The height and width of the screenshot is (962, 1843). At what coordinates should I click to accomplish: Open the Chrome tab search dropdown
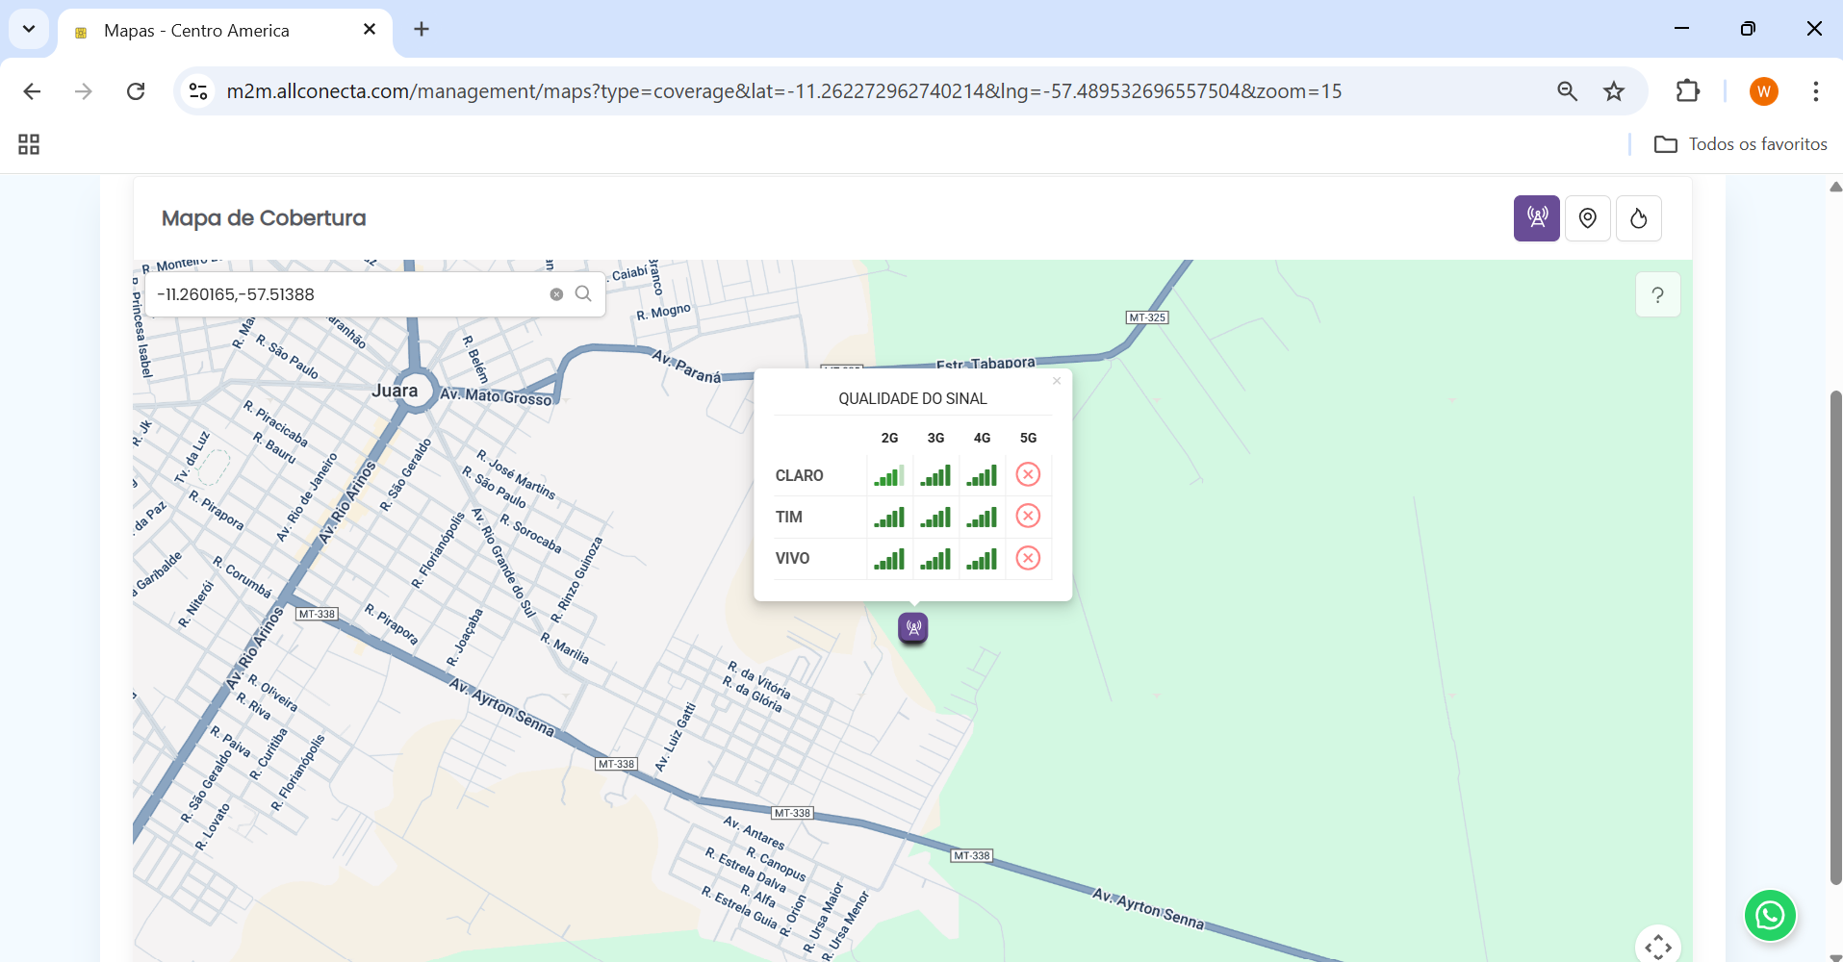tap(29, 29)
